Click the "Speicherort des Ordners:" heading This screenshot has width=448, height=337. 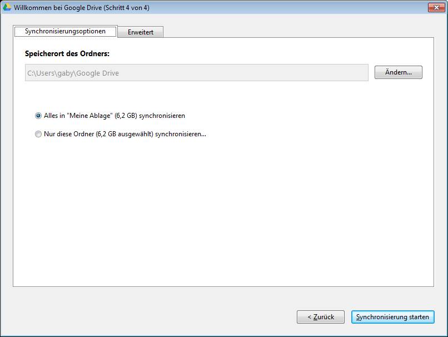(x=67, y=54)
